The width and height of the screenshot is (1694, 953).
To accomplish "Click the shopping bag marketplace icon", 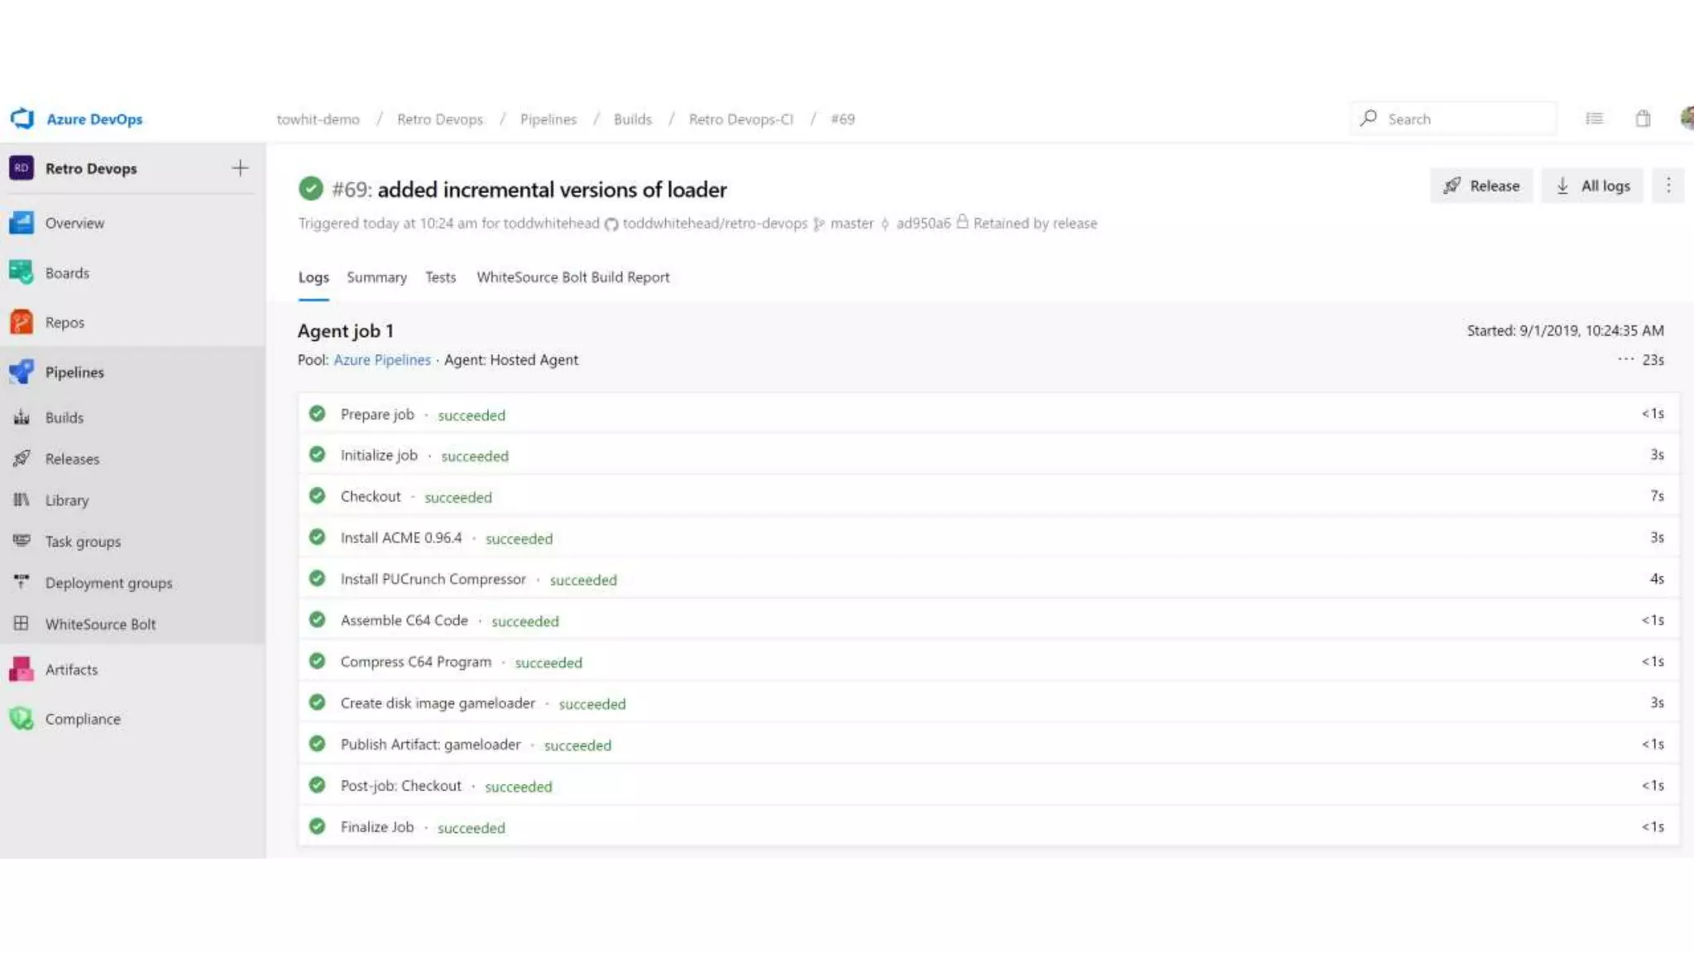I will pyautogui.click(x=1643, y=118).
